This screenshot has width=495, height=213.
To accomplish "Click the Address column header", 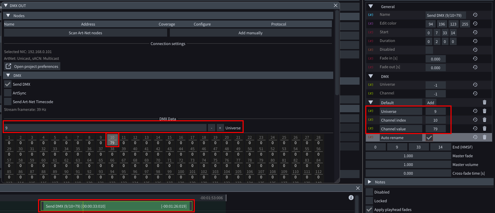I will [x=88, y=24].
